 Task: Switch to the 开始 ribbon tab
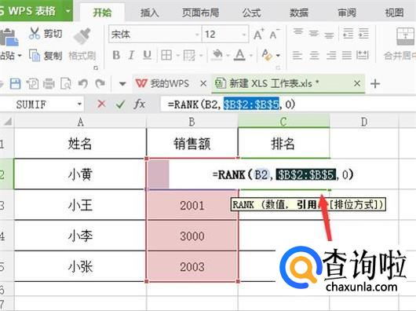102,13
